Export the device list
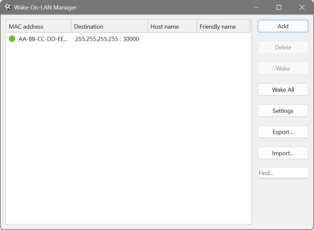Viewport: 314px width, 230px height. (x=283, y=132)
